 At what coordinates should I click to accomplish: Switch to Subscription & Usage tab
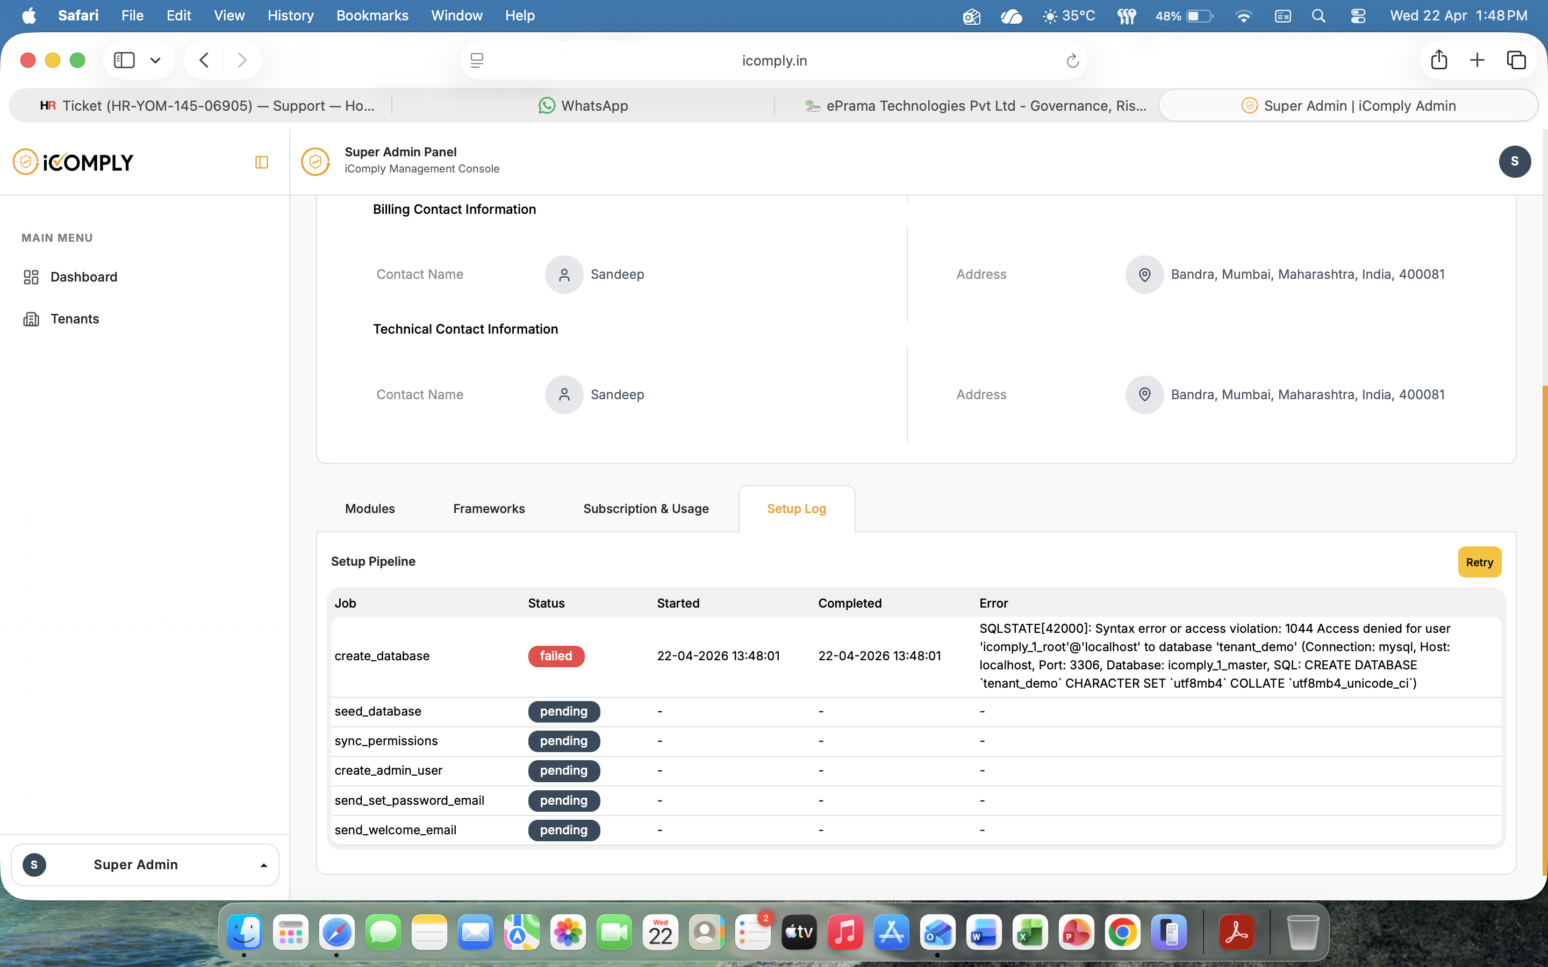pos(646,508)
